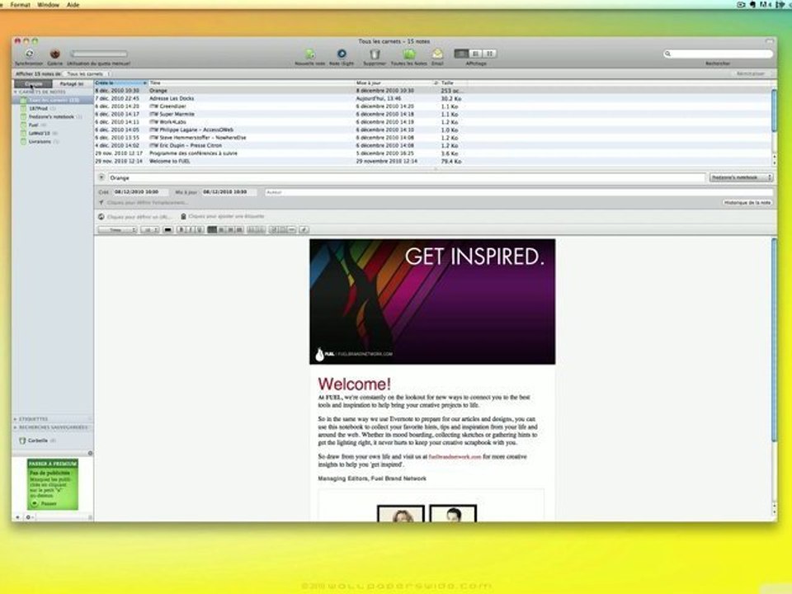This screenshot has height=594, width=792.
Task: Select the ITW Steve Hemmerstoffer note
Action: 433,138
